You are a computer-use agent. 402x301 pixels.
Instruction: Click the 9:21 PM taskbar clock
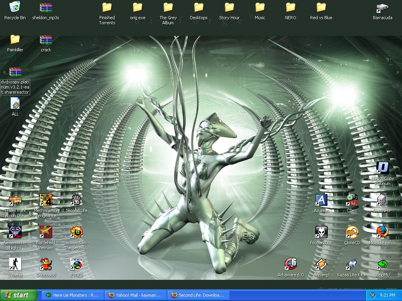pyautogui.click(x=387, y=295)
